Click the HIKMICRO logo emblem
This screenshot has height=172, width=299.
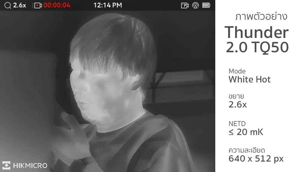tap(6, 165)
